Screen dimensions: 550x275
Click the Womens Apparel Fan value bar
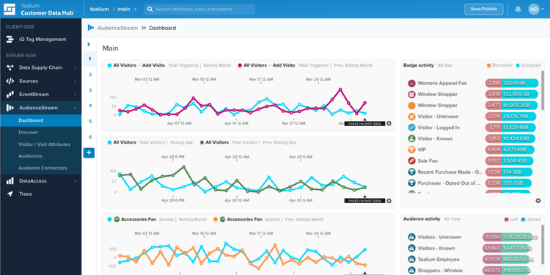click(x=512, y=83)
